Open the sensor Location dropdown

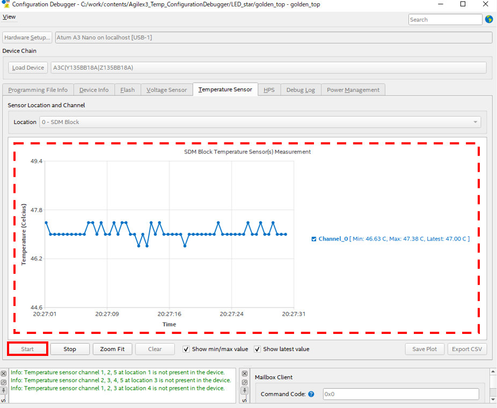tap(260, 122)
